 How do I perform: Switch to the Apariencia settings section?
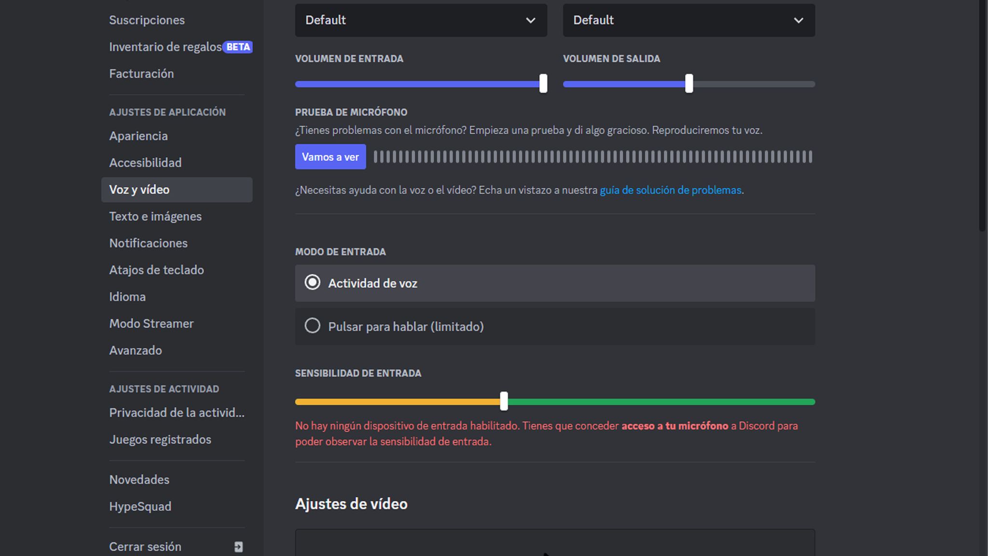(138, 136)
